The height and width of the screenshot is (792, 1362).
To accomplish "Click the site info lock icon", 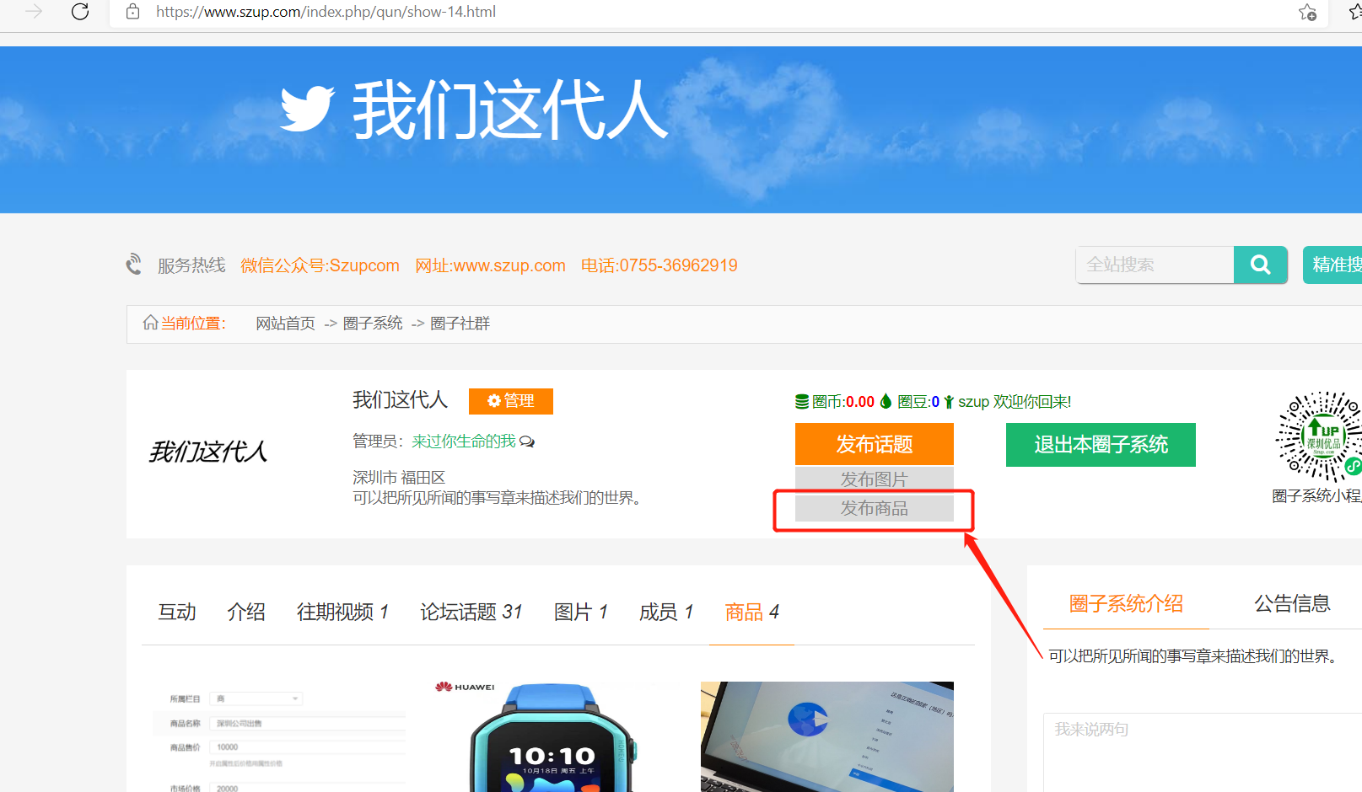I will [132, 12].
